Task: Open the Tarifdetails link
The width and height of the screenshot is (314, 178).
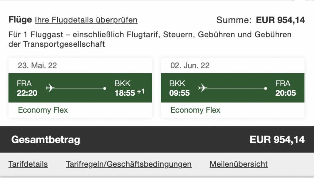Action: click(x=28, y=164)
